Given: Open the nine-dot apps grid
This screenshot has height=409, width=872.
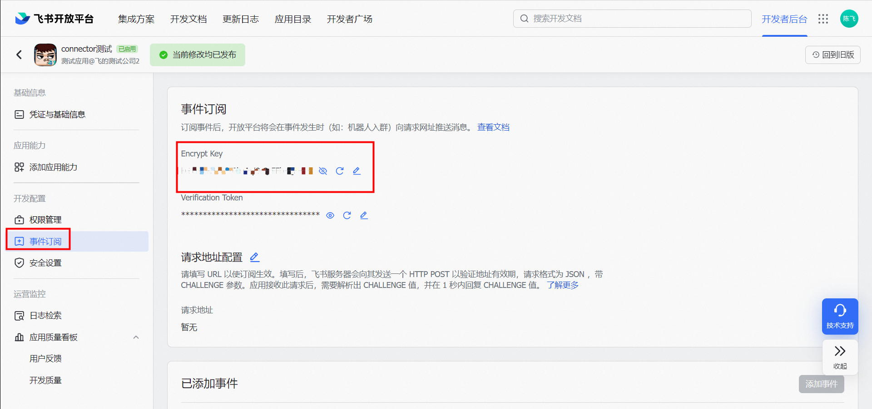Looking at the screenshot, I should tap(823, 19).
